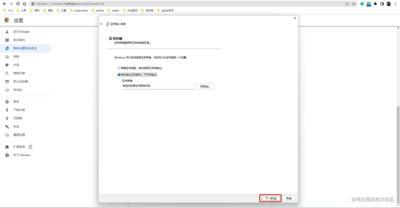
Task: Click the browser back arrow
Action: point(4,4)
